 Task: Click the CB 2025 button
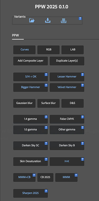45,177
